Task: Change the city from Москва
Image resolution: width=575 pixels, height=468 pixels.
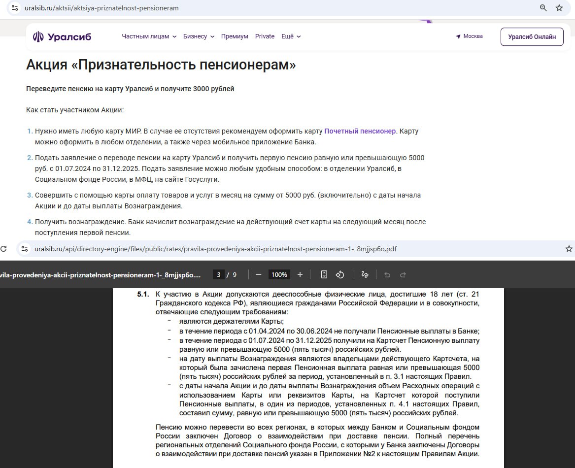Action: tap(470, 36)
